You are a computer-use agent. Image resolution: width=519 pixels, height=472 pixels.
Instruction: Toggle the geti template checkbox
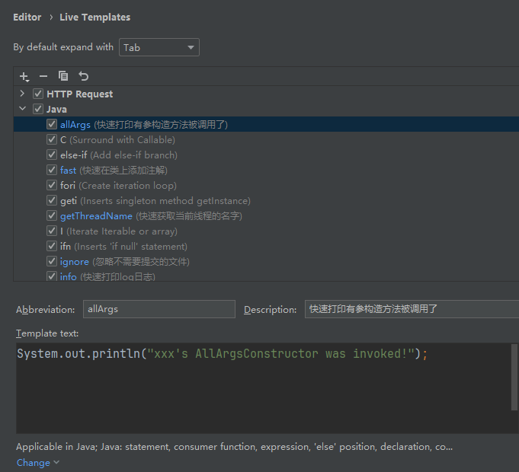(x=52, y=200)
